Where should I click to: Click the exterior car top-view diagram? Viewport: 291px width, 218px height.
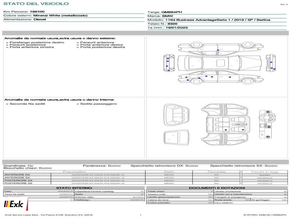tap(219, 63)
